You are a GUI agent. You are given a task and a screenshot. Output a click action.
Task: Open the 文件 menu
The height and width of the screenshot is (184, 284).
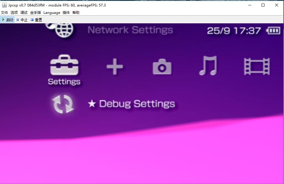[x=4, y=13]
